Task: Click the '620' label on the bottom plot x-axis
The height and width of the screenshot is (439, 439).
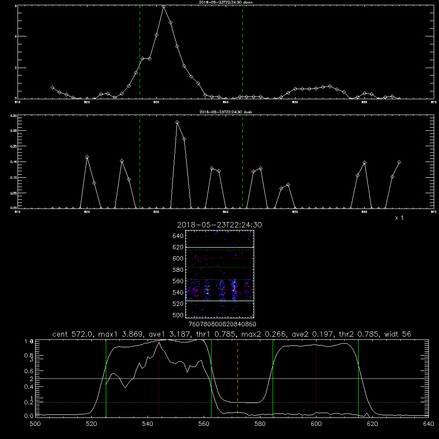Action: coord(372,424)
